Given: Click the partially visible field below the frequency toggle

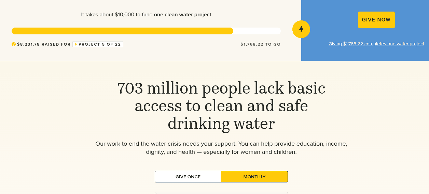Looking at the screenshot, I should [221, 193].
